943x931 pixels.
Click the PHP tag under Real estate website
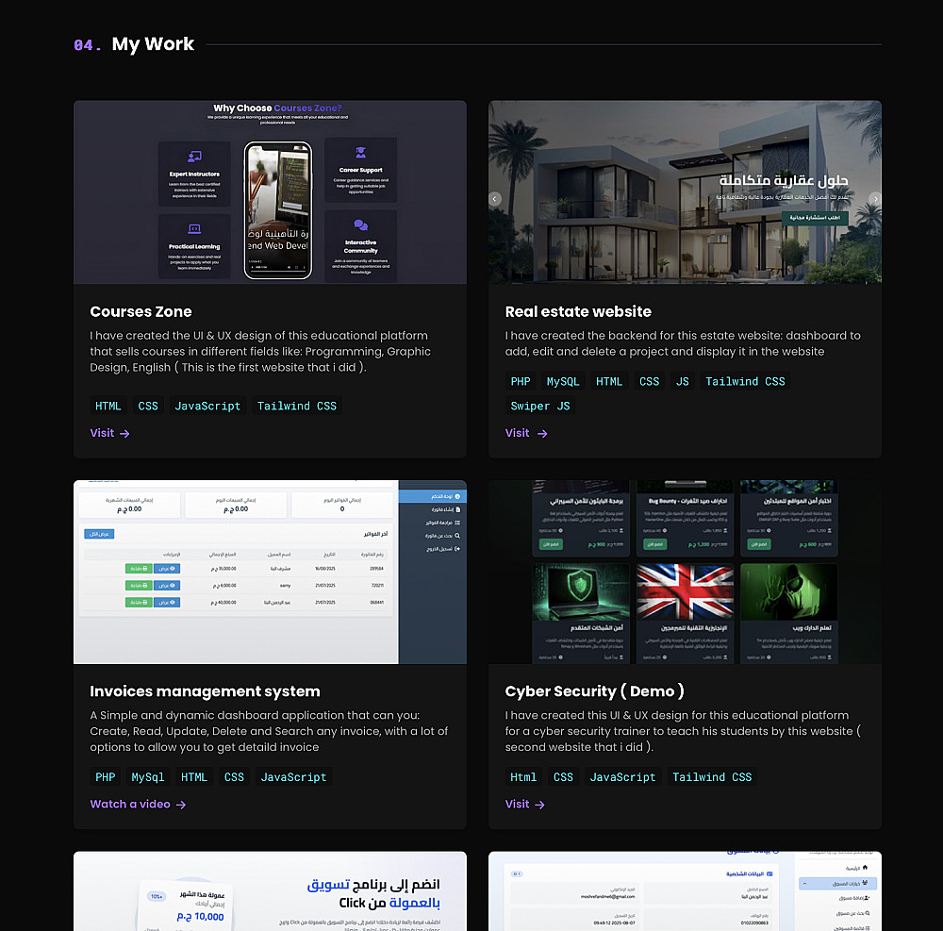[x=521, y=381]
